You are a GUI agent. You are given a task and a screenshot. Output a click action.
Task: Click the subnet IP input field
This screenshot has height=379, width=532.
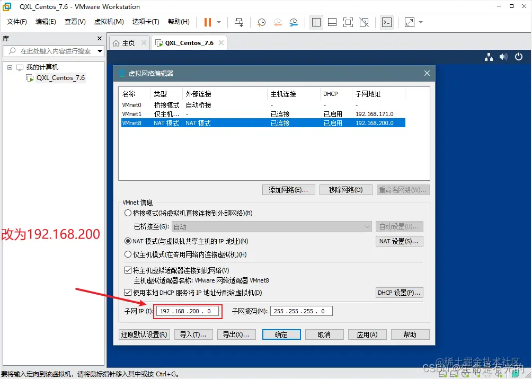click(188, 311)
